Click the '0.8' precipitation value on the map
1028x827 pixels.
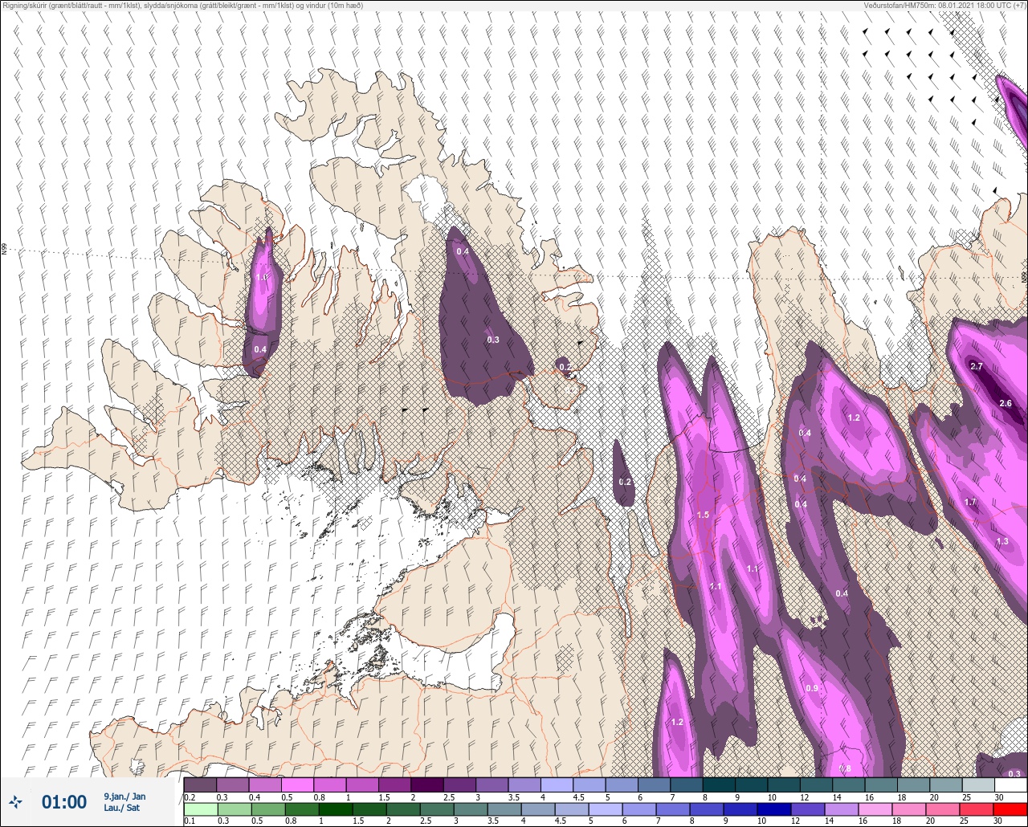(845, 769)
